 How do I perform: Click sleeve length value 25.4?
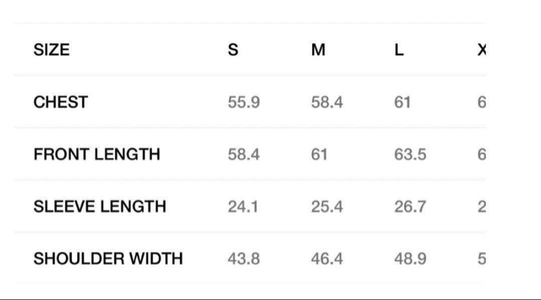(x=327, y=206)
